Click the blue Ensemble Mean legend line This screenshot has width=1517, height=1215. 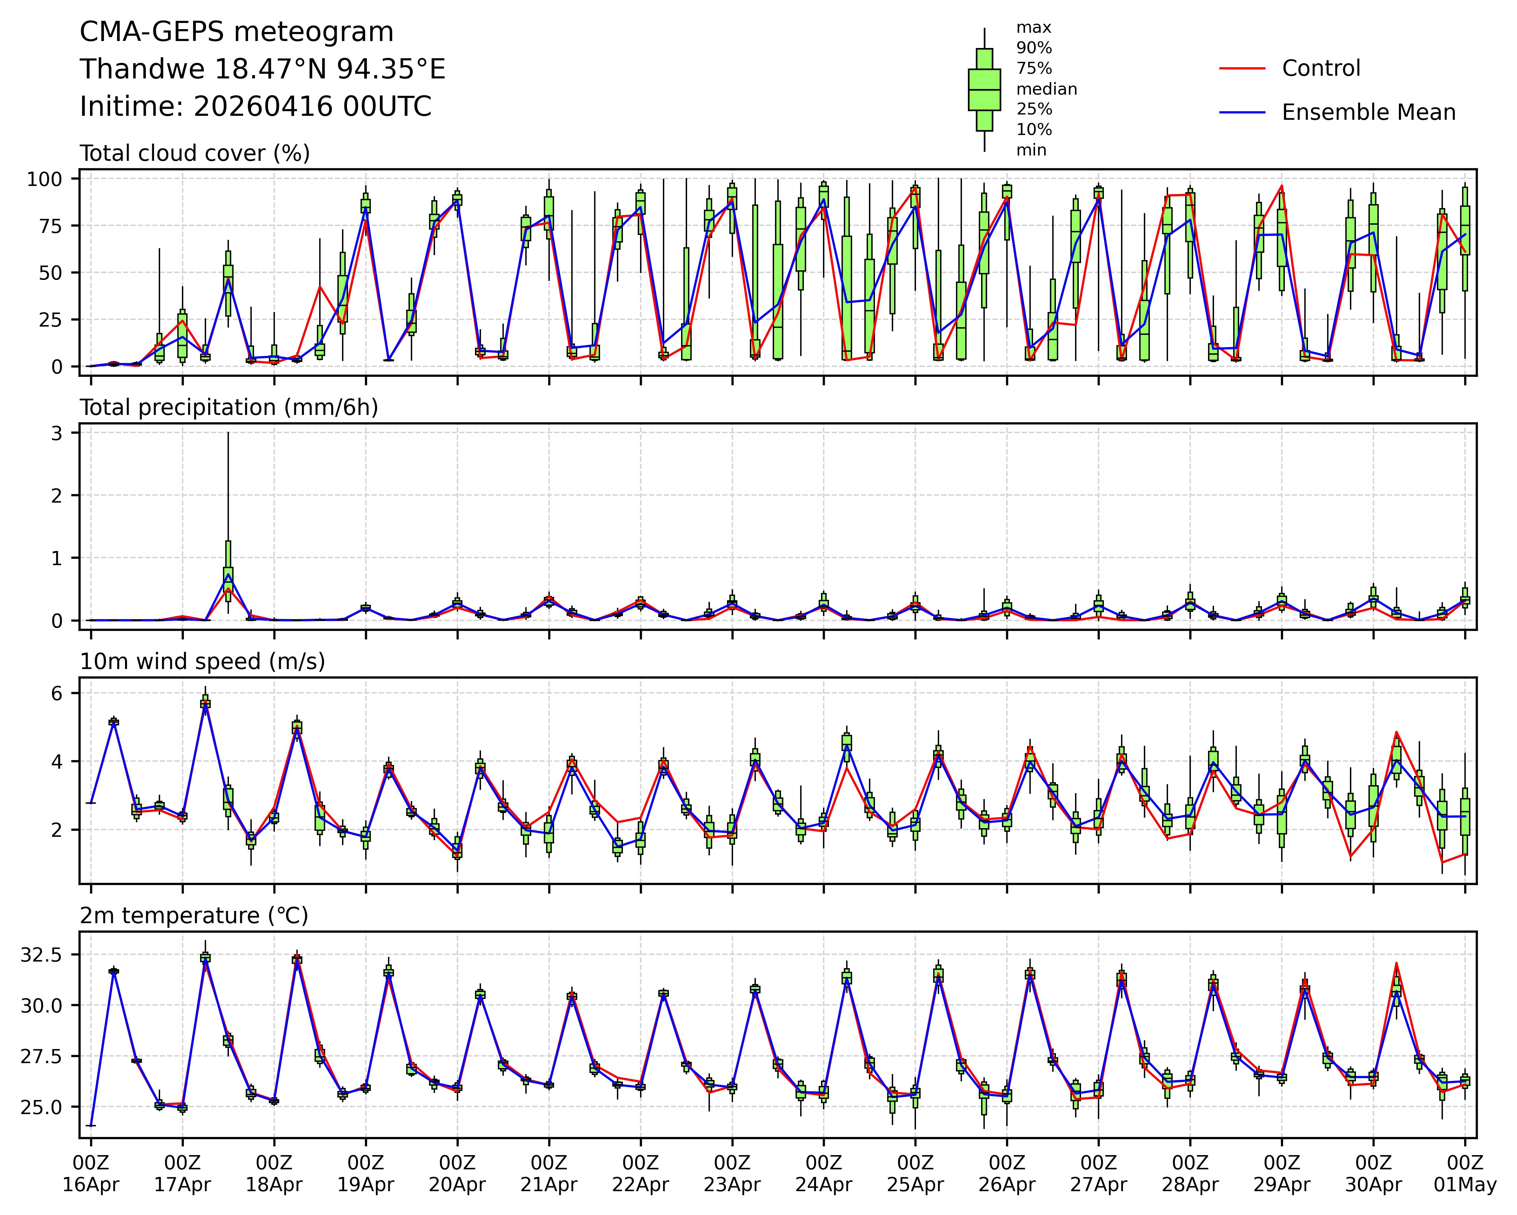[1242, 112]
